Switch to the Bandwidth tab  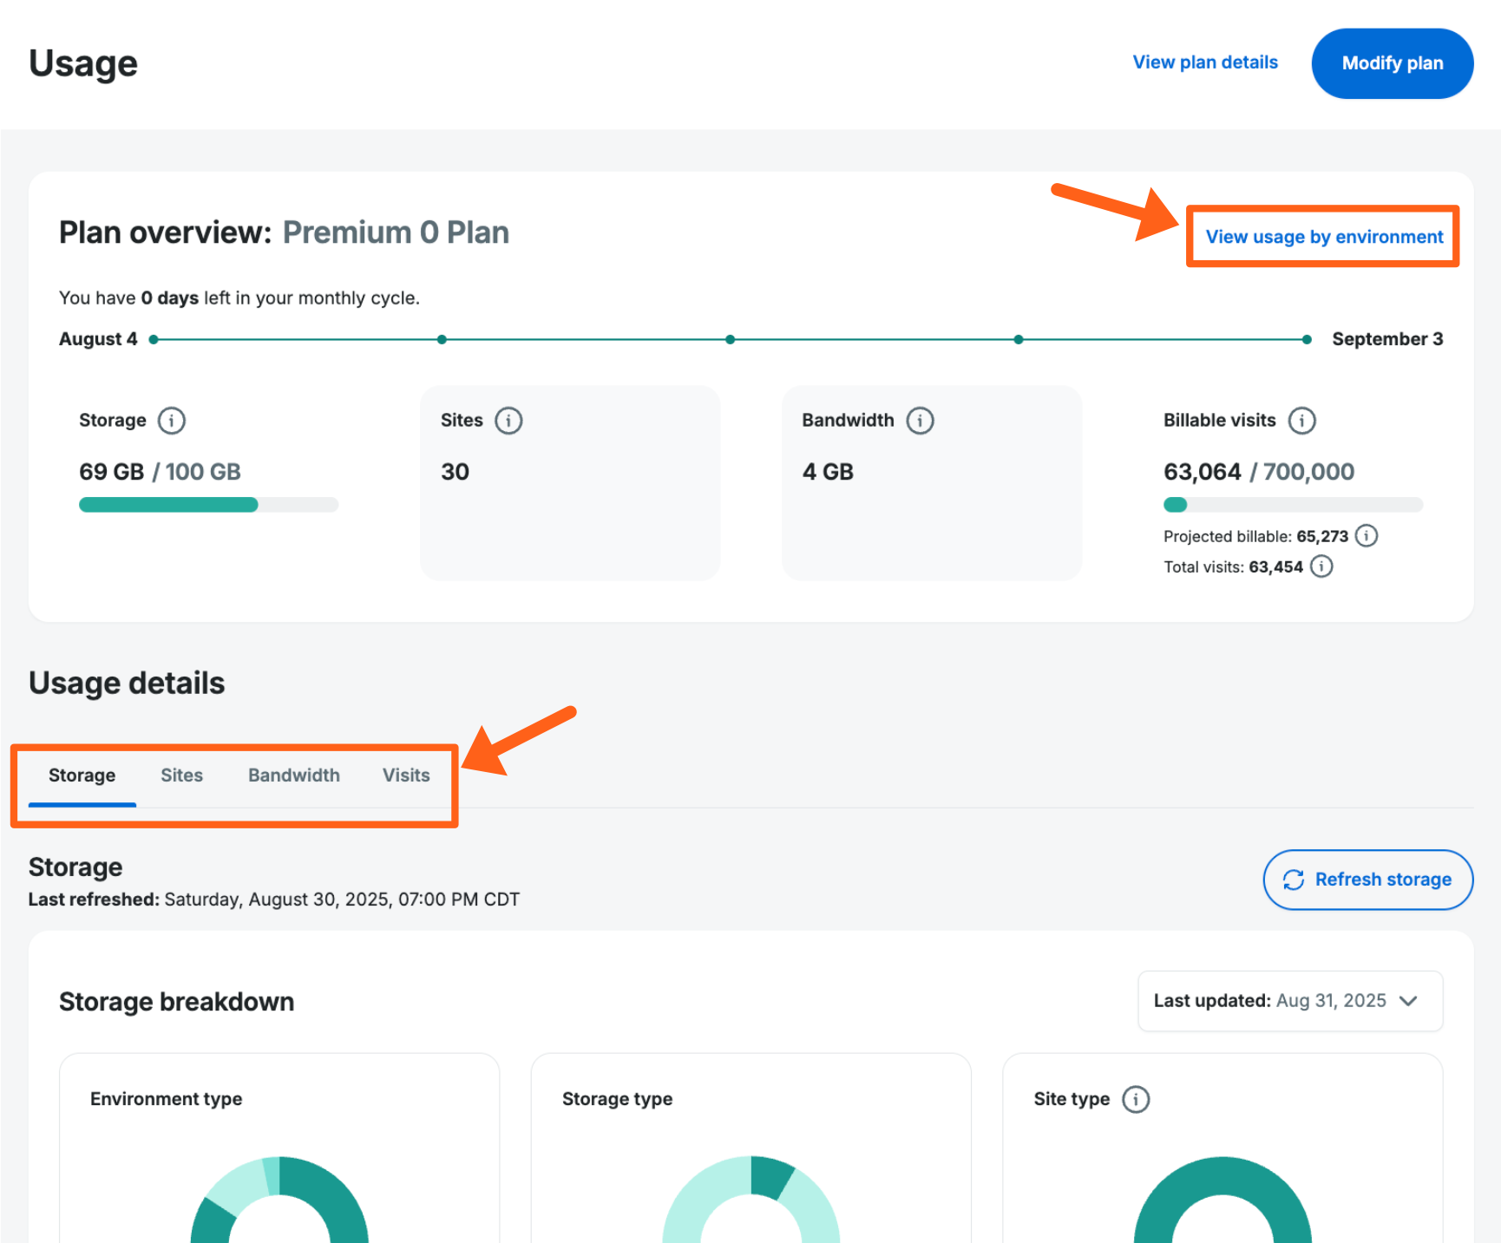click(294, 775)
